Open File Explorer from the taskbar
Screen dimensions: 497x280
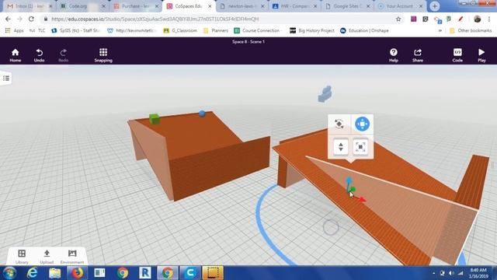point(54,273)
